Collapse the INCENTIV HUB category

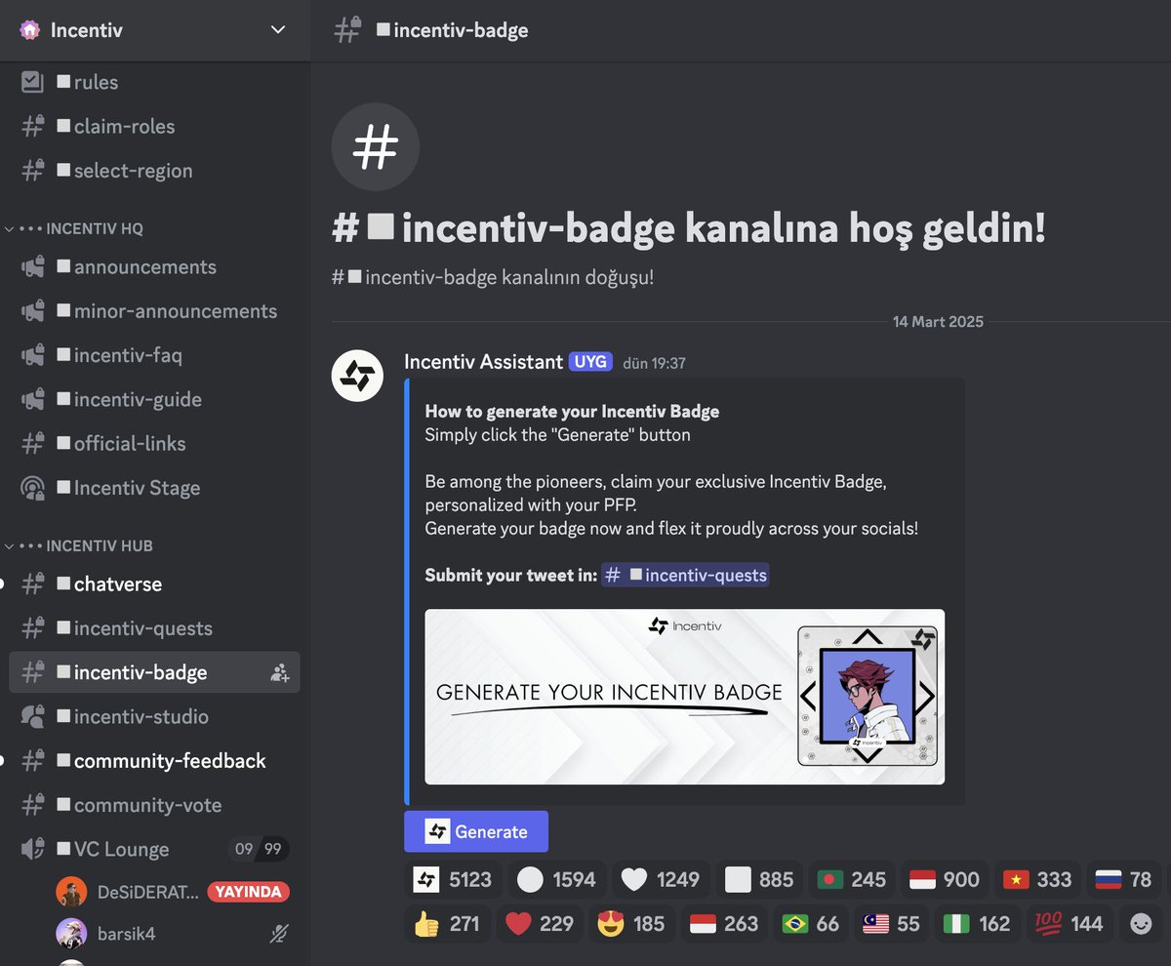click(79, 545)
